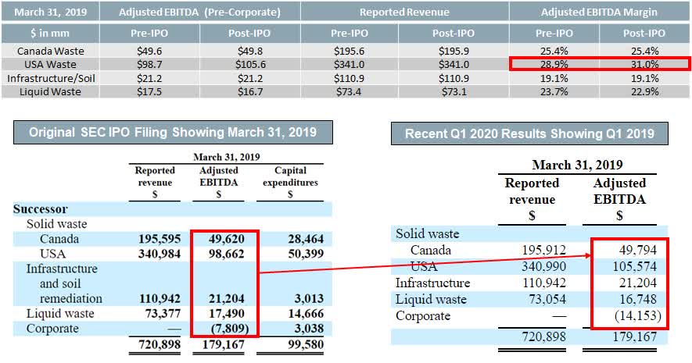Viewport: 692px width, 363px height.
Task: Click the 28.9% Pre-IPO margin value
Action: click(554, 65)
